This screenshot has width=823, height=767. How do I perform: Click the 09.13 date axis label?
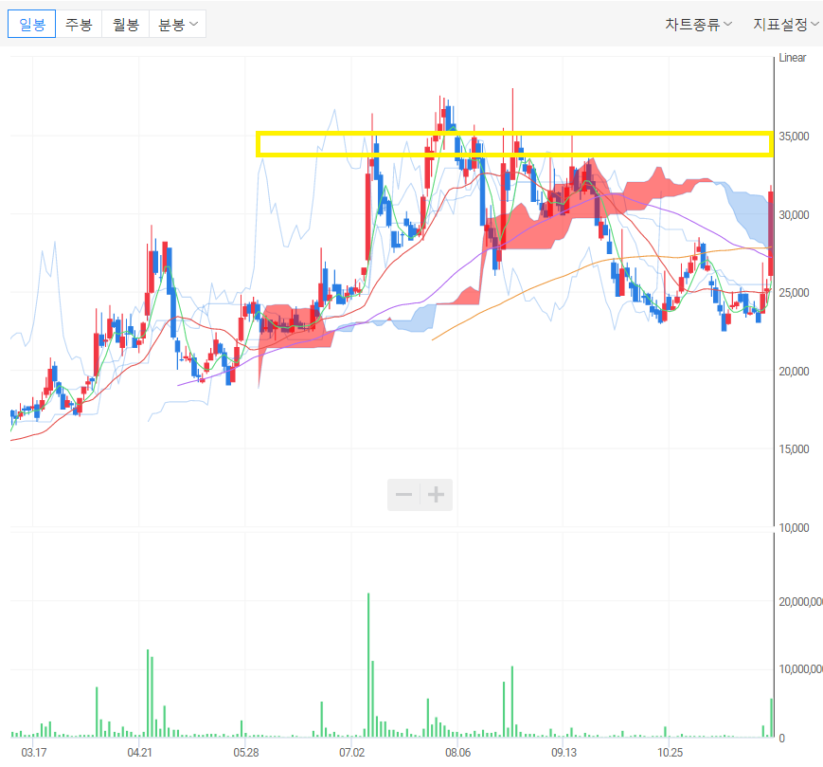click(564, 752)
